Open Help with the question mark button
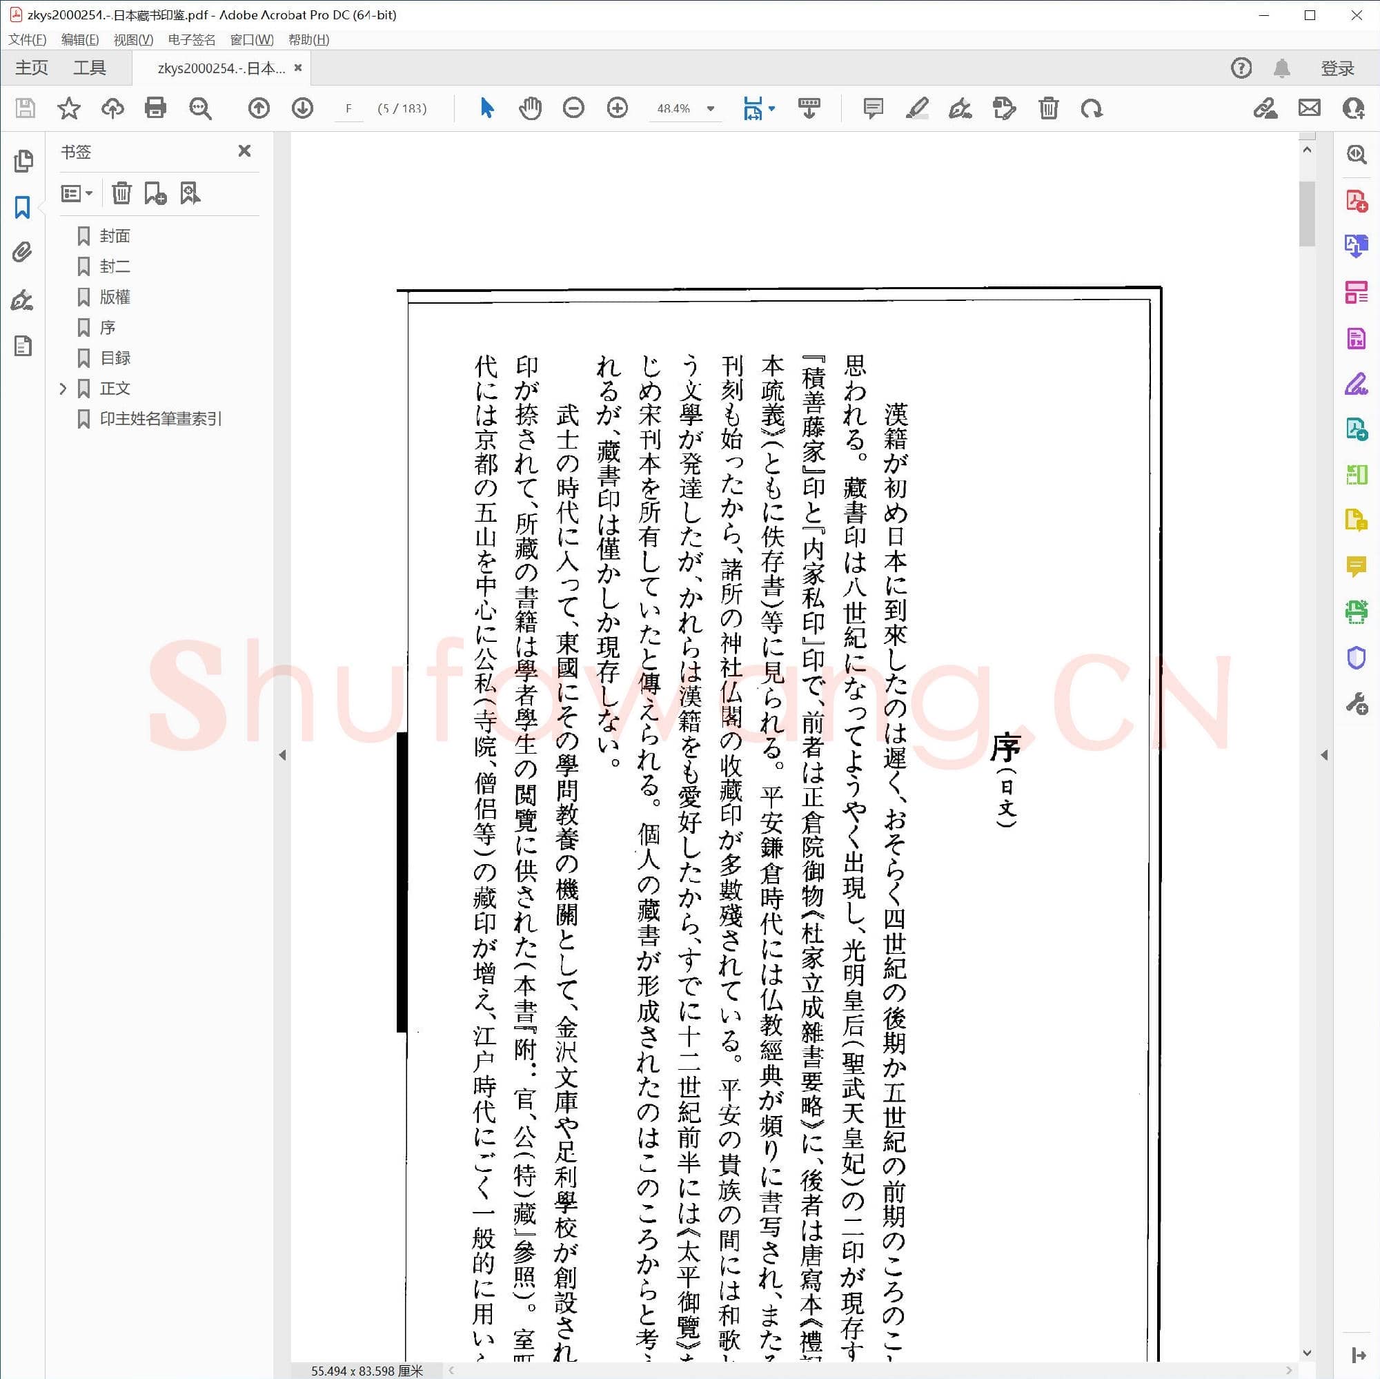 (x=1241, y=68)
